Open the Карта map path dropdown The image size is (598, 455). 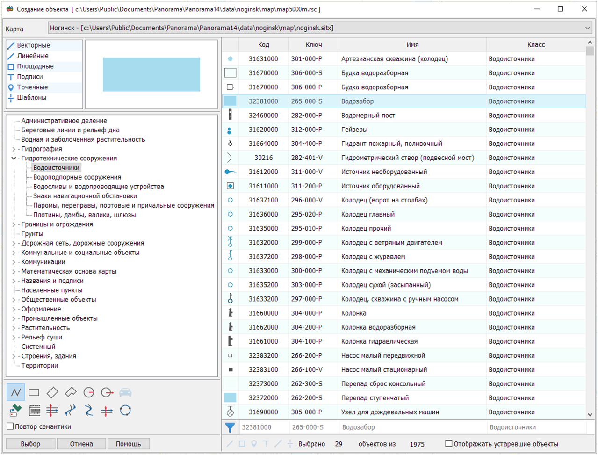click(x=588, y=28)
